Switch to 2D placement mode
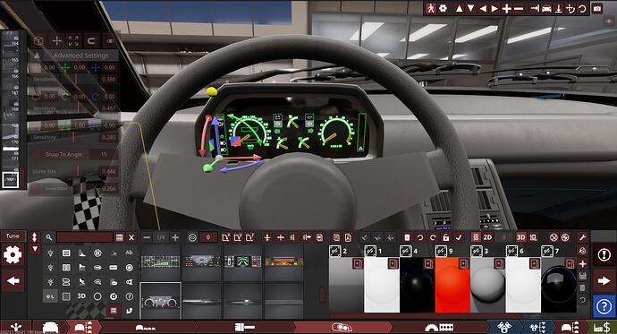The width and height of the screenshot is (617, 334). [x=487, y=237]
